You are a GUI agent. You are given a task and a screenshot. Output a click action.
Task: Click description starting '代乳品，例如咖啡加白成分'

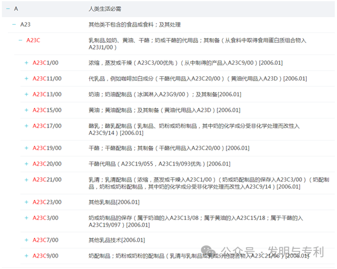click(x=197, y=79)
